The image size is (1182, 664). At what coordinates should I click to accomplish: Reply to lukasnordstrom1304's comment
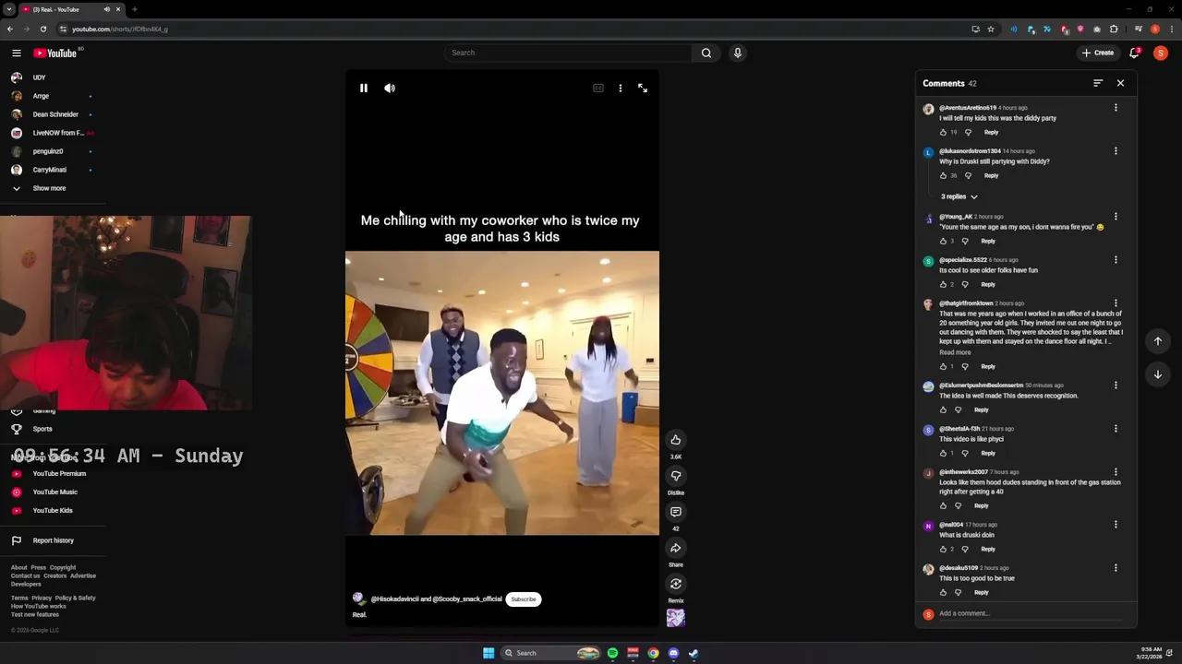coord(991,175)
